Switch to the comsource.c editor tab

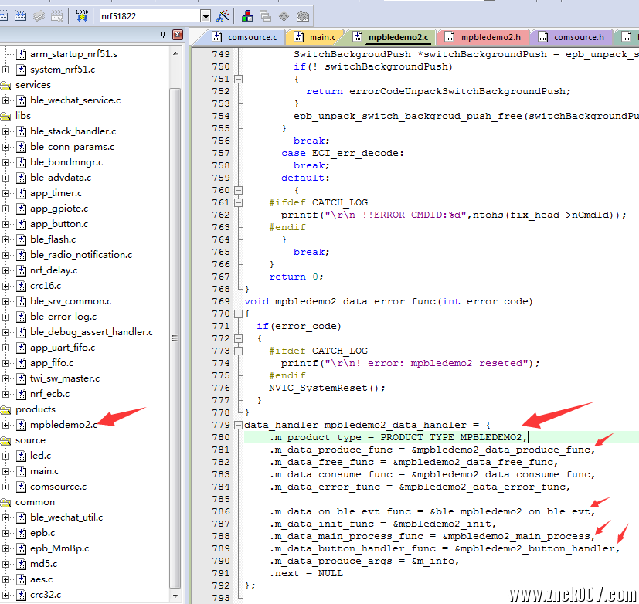click(244, 37)
